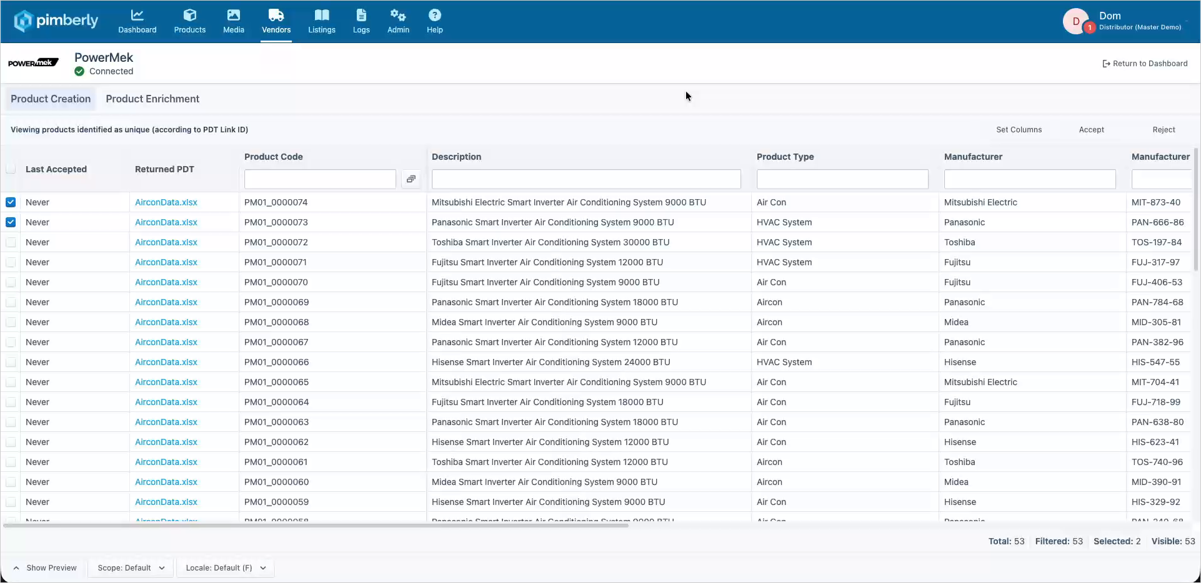Image resolution: width=1201 pixels, height=583 pixels.
Task: Open the AirconData.xlsx link for PM01_0000071
Action: (166, 262)
